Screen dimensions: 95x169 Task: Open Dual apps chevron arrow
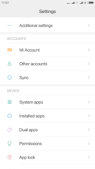pos(89,130)
